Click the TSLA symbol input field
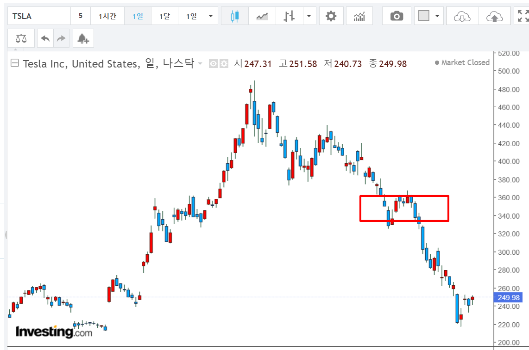Screen dimensions: 529x350 (x=39, y=16)
